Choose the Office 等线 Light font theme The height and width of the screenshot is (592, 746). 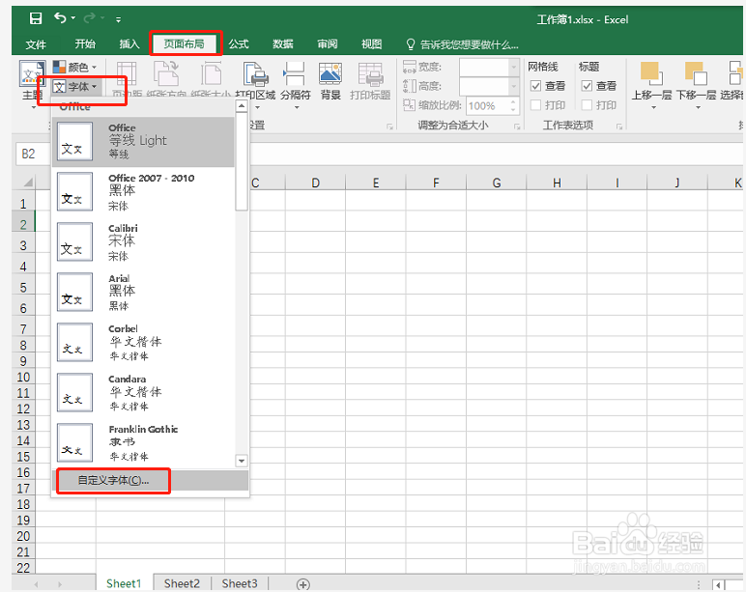pos(143,142)
